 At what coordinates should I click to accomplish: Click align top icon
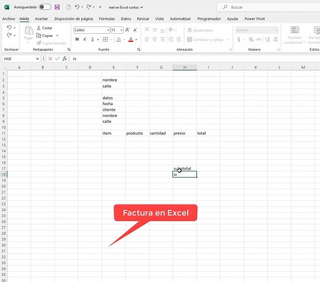point(147,30)
